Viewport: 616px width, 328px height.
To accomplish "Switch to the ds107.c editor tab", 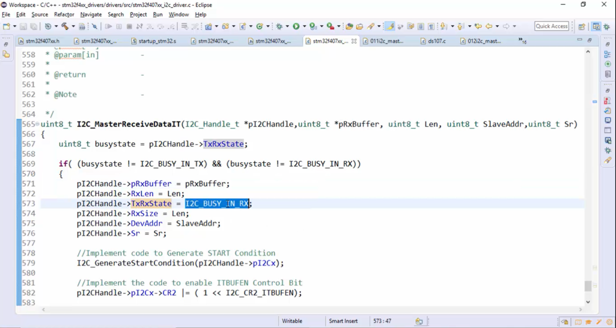I will click(x=437, y=41).
